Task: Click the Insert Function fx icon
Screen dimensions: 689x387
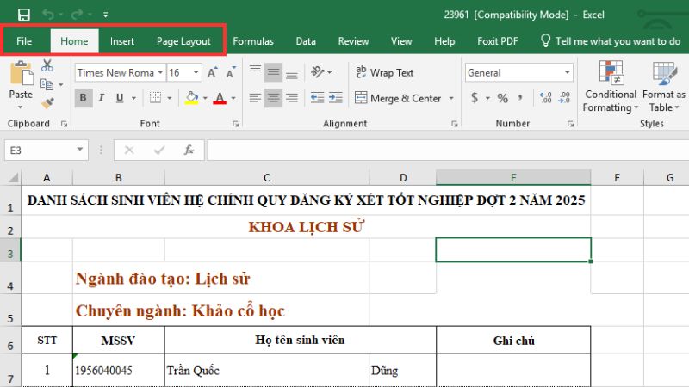Action: [188, 150]
